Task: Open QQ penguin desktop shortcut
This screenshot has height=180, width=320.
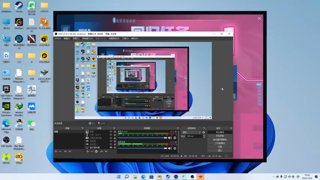Action: point(19,125)
